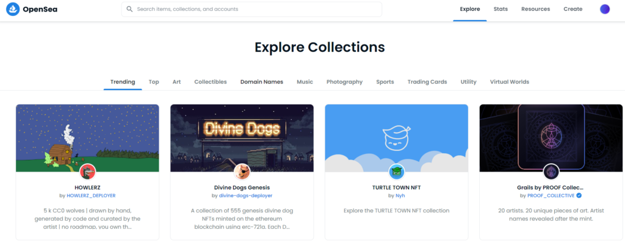Image resolution: width=625 pixels, height=244 pixels.
Task: Click the Explore Collections heading
Action: pos(320,47)
